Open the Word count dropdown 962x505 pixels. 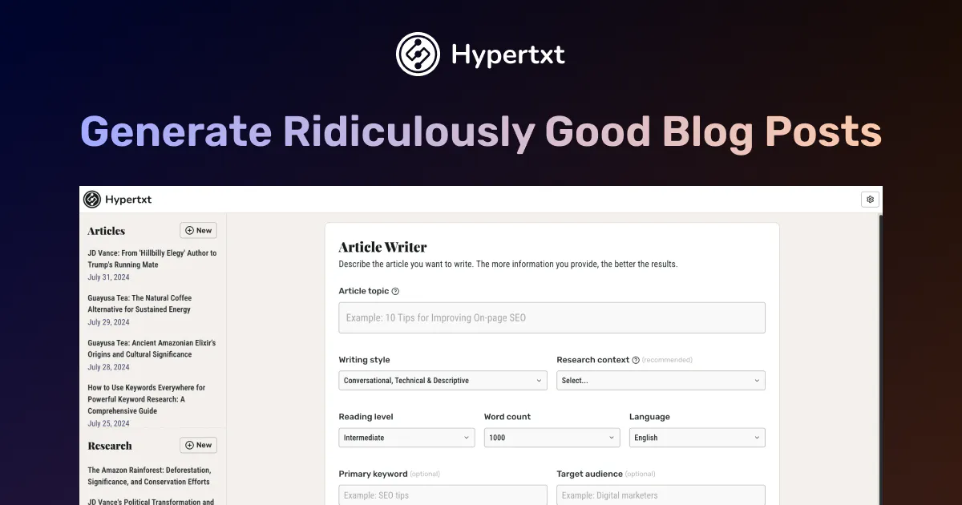[552, 438]
